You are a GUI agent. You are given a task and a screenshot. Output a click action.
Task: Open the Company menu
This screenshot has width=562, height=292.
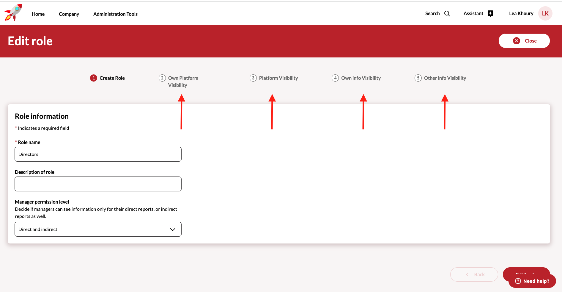pos(69,14)
